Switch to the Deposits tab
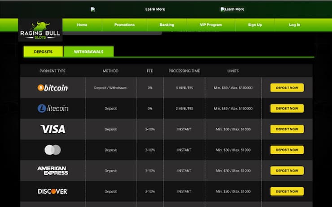Screen dimensions: 332x207 (43, 52)
